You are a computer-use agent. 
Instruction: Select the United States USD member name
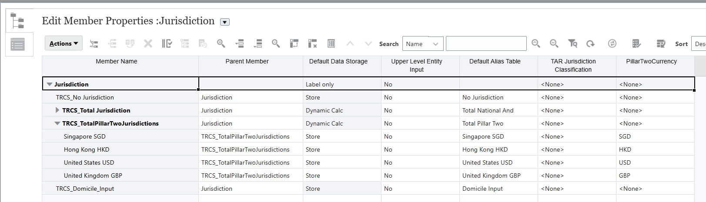tap(89, 162)
